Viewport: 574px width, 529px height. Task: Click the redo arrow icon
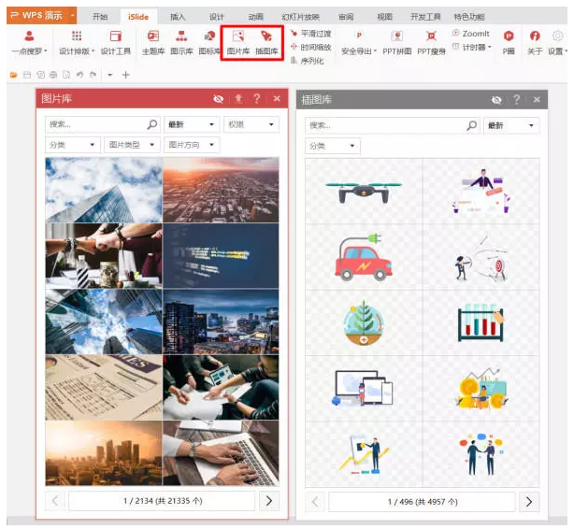click(93, 75)
